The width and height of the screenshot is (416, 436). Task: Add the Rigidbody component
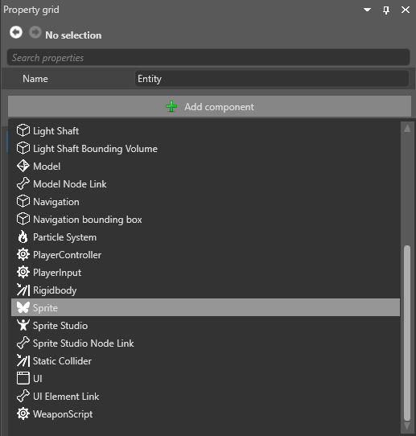205,290
